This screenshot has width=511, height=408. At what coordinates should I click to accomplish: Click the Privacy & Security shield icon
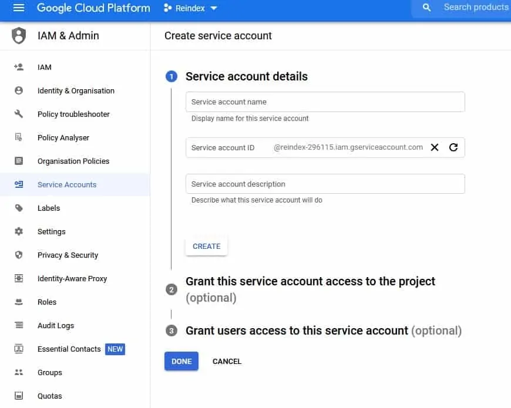pyautogui.click(x=19, y=255)
